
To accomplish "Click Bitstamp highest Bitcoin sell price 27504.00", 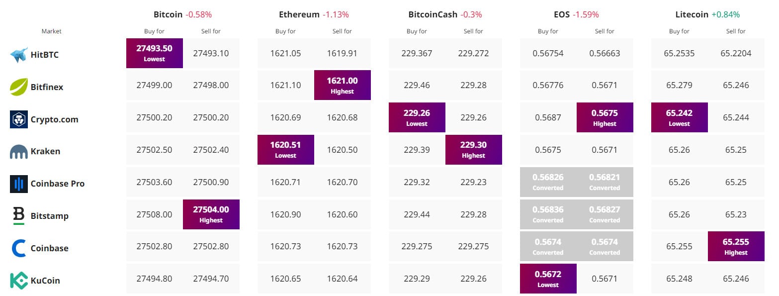I will point(211,214).
